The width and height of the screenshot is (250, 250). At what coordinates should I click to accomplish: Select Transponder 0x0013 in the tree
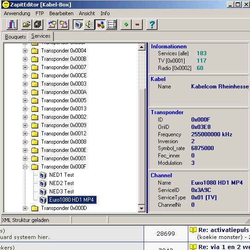(64, 109)
